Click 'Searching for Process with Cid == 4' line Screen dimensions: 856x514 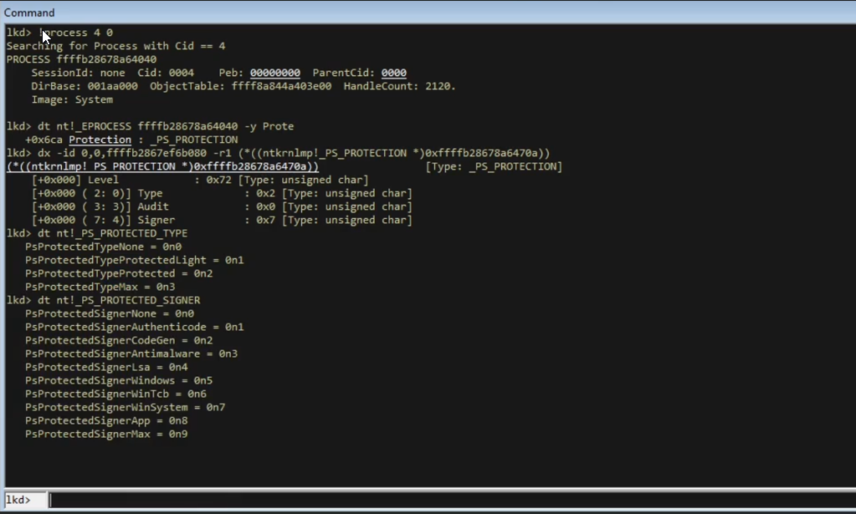[x=115, y=46]
